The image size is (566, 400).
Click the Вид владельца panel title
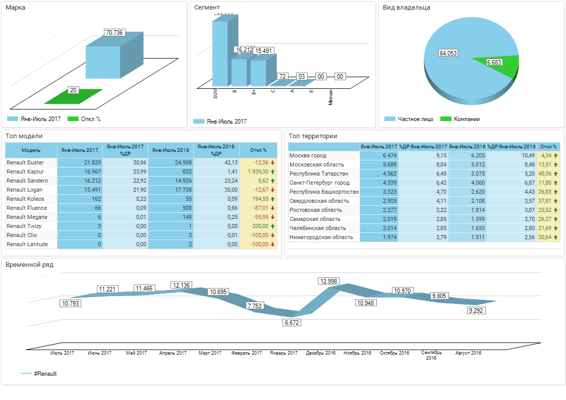coord(407,7)
